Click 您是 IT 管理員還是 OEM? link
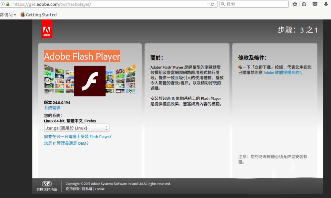 coord(66,143)
